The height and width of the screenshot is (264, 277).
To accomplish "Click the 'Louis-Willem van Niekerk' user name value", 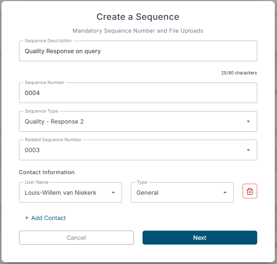I will coord(60,192).
